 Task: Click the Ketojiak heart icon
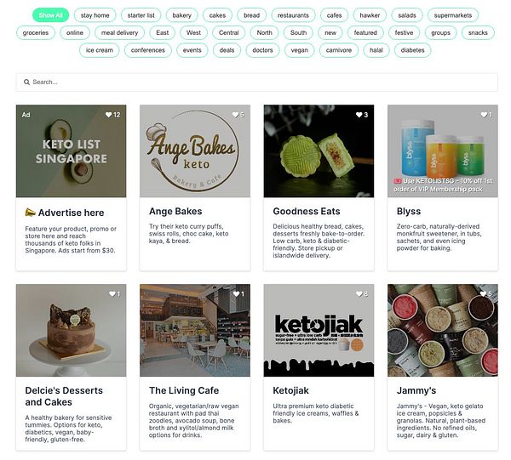[x=359, y=293]
